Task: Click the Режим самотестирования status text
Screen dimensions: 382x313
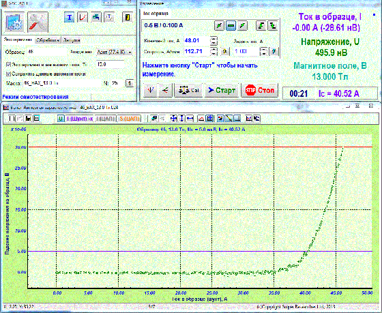Action: (35, 97)
